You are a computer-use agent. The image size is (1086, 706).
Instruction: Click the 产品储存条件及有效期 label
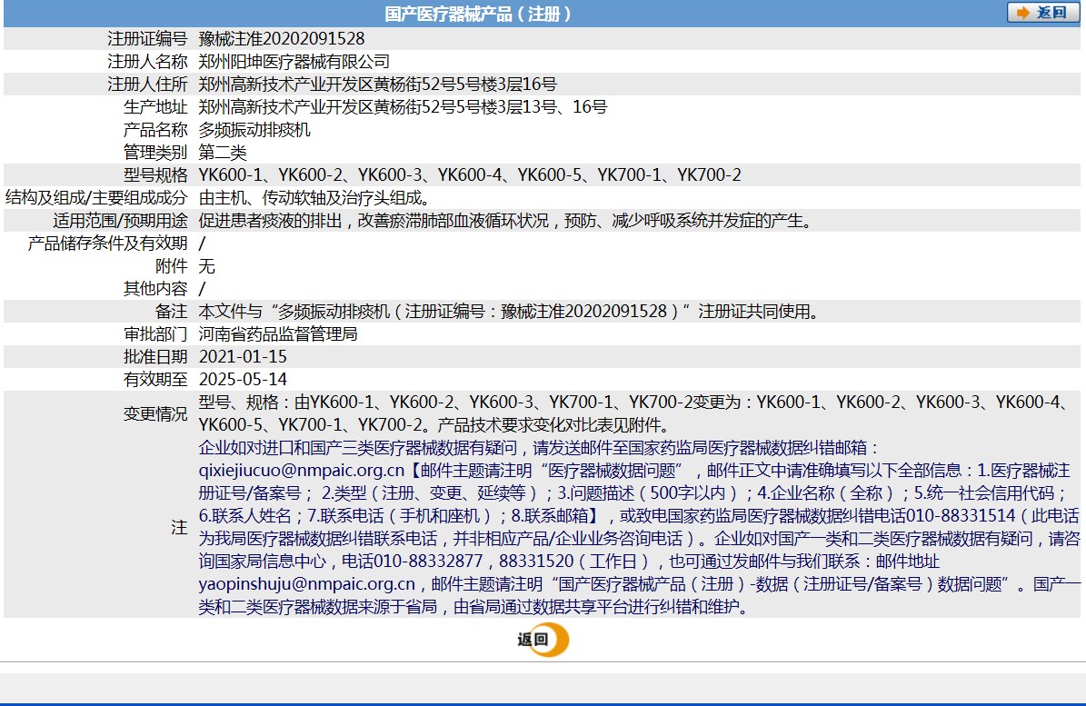107,244
